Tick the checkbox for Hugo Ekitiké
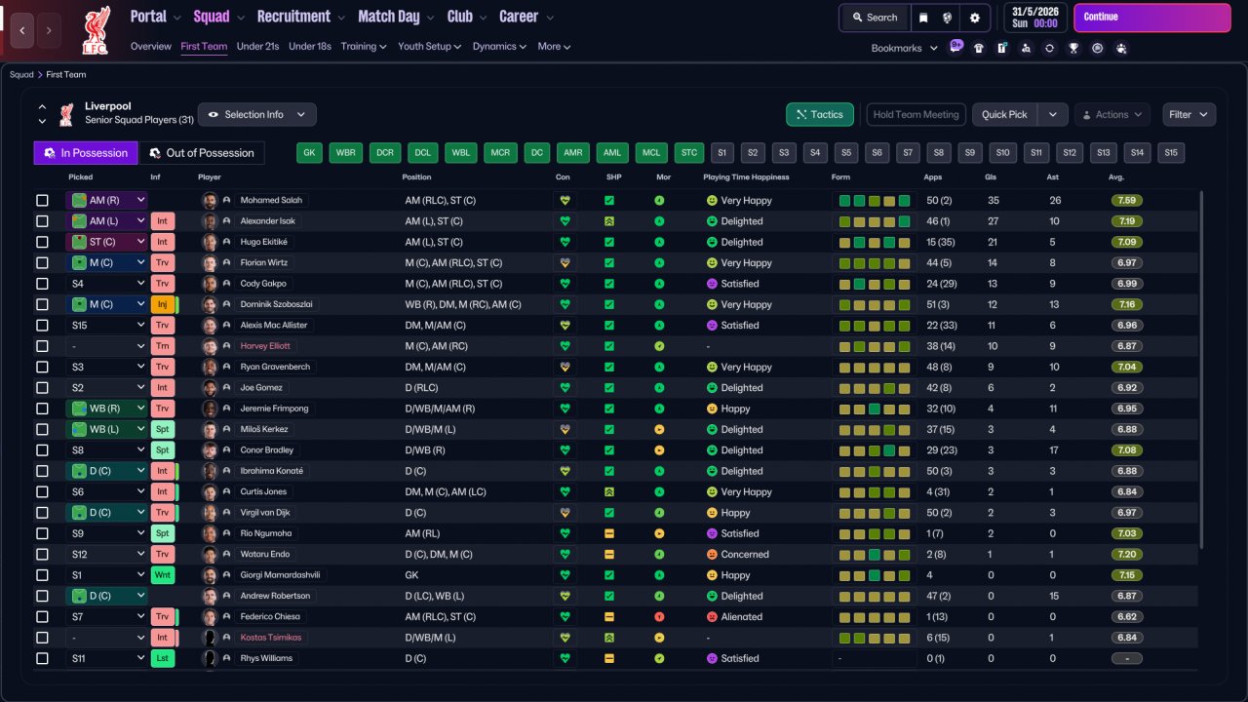1248x702 pixels. click(x=42, y=242)
